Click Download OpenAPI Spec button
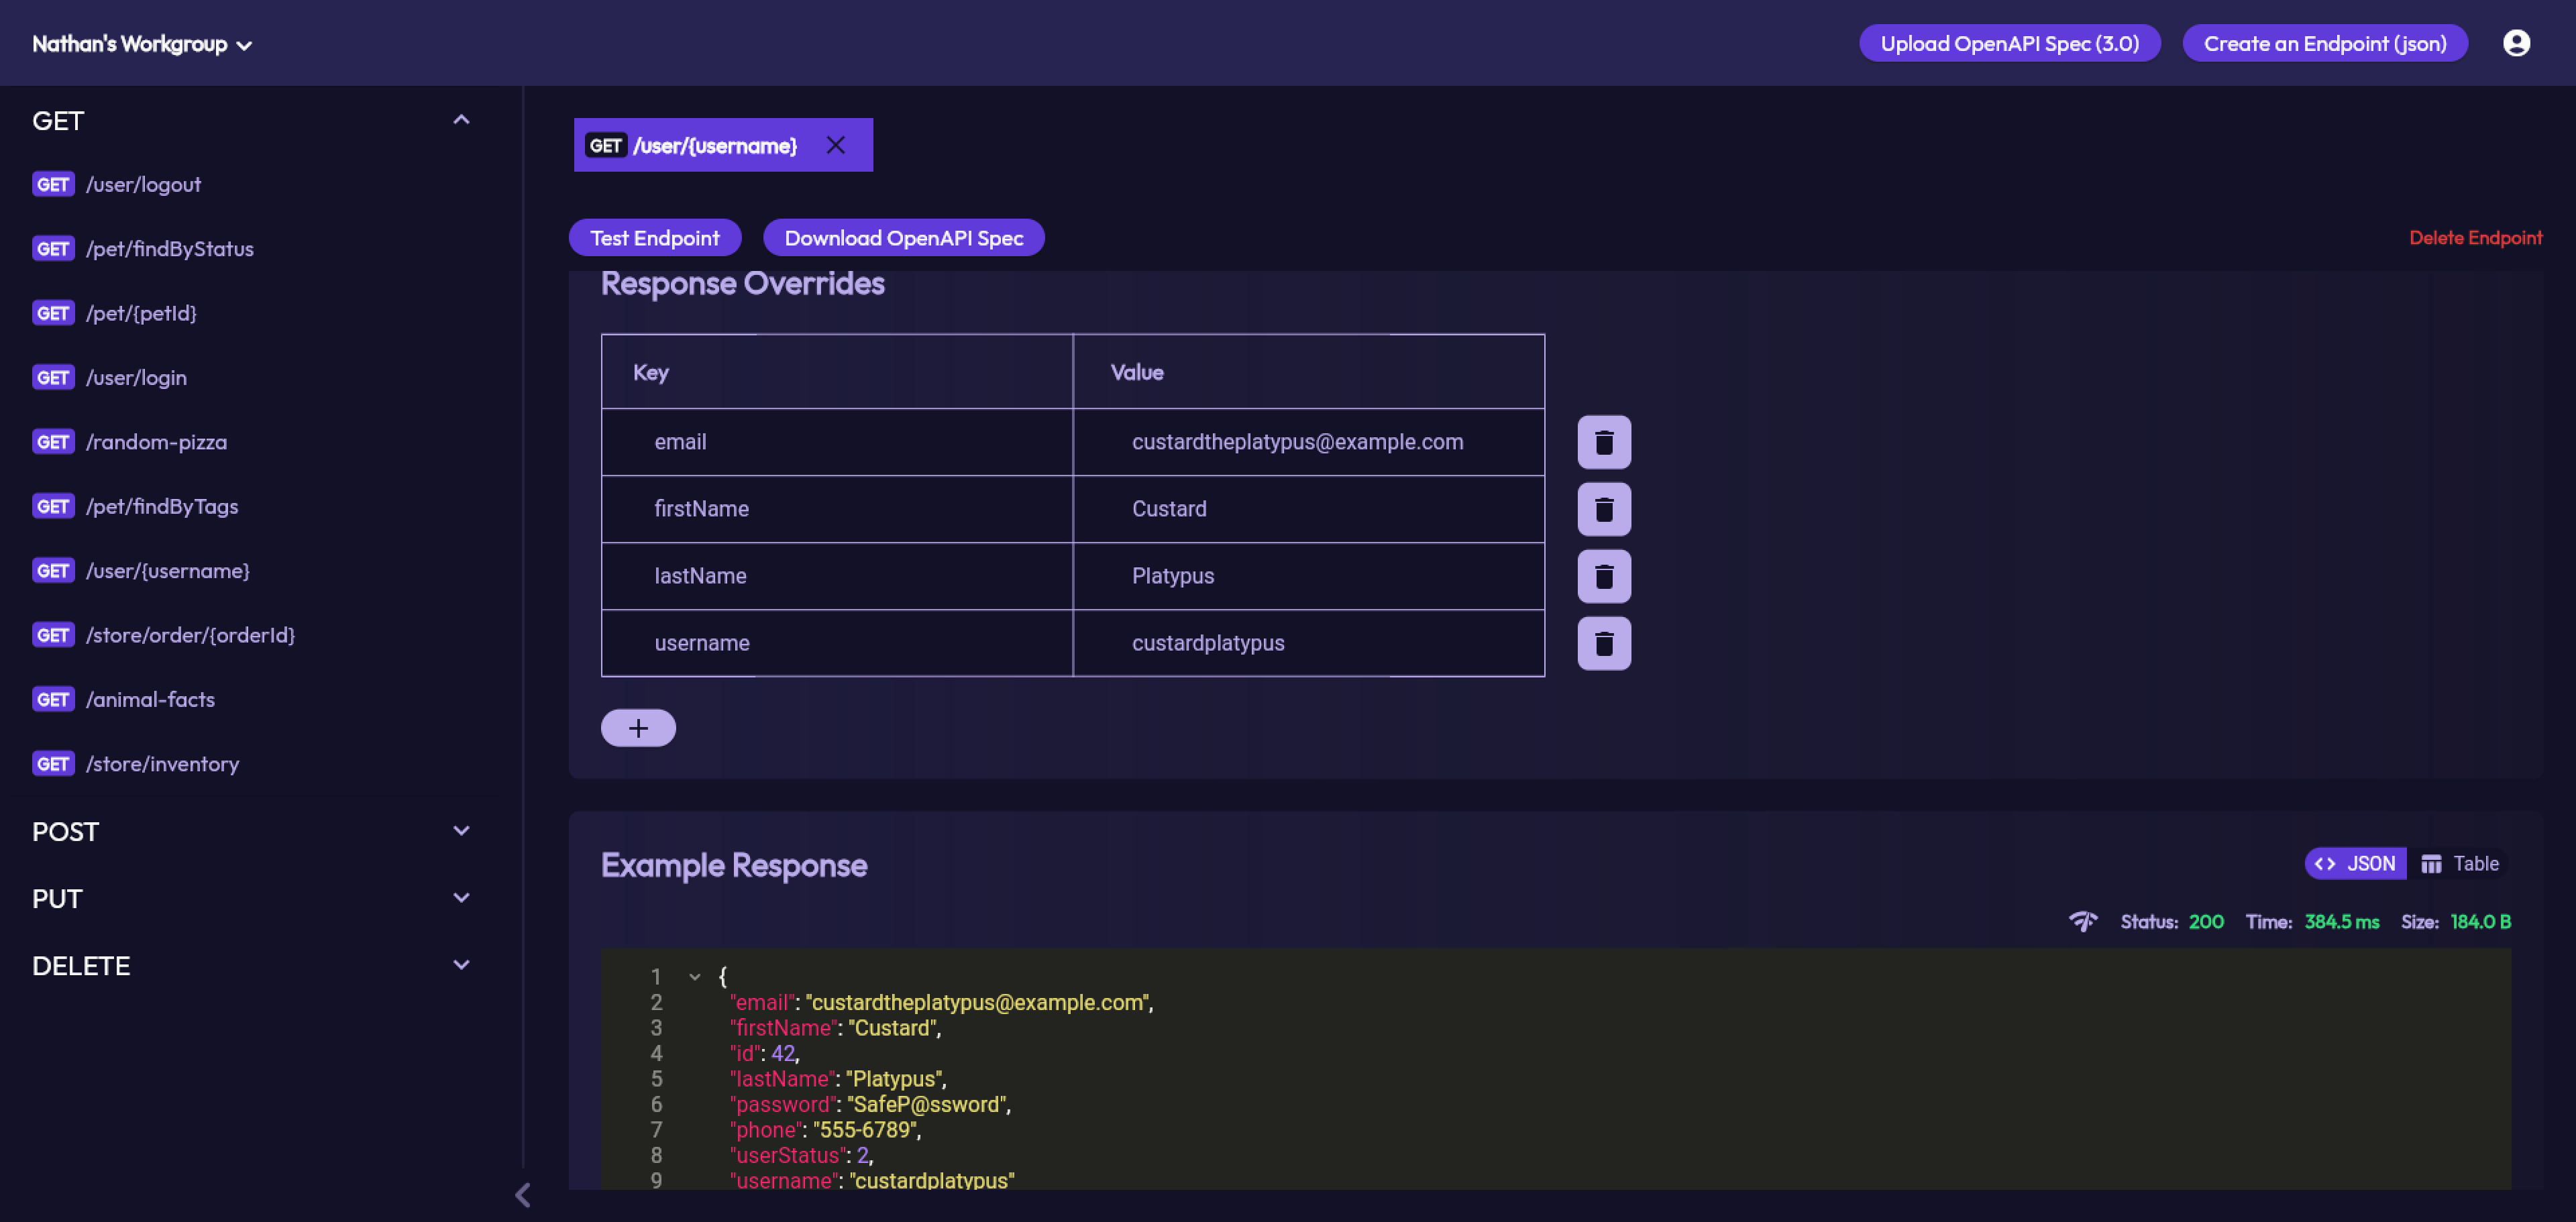Screen dimensions: 2576x1222 (904, 238)
